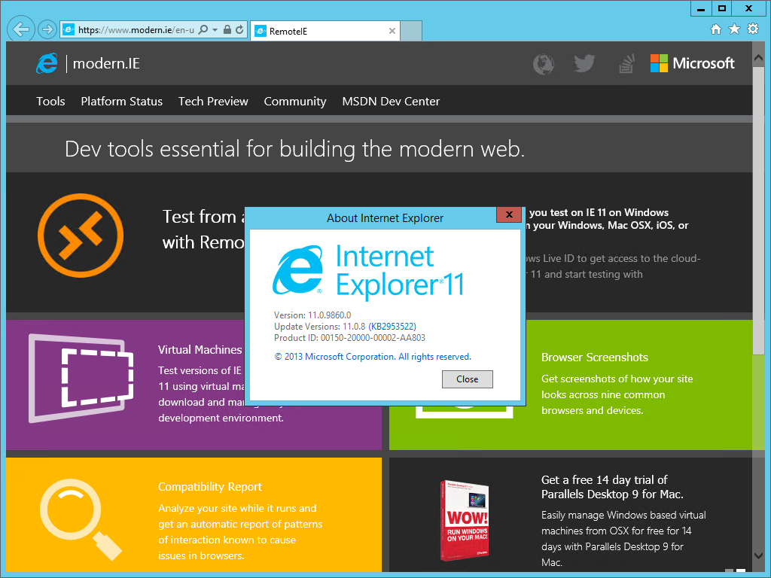771x578 pixels.
Task: Open the Tech Preview menu item
Action: (x=213, y=102)
